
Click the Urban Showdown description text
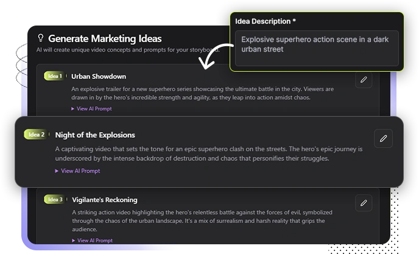point(202,93)
